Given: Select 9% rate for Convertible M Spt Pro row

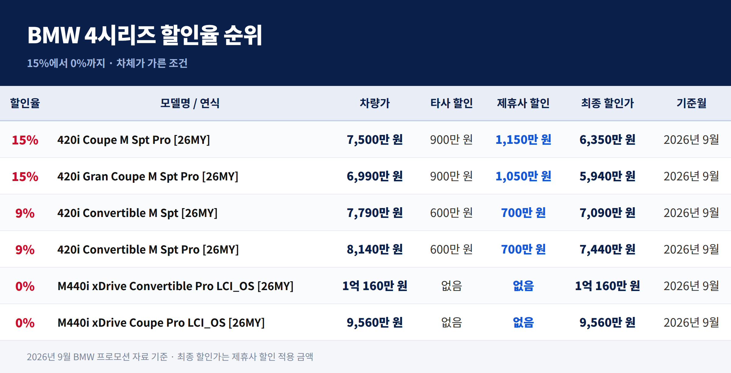Looking at the screenshot, I should click(x=25, y=250).
